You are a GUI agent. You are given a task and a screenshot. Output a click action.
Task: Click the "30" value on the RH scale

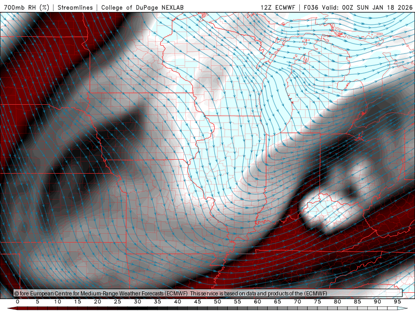(x=137, y=302)
